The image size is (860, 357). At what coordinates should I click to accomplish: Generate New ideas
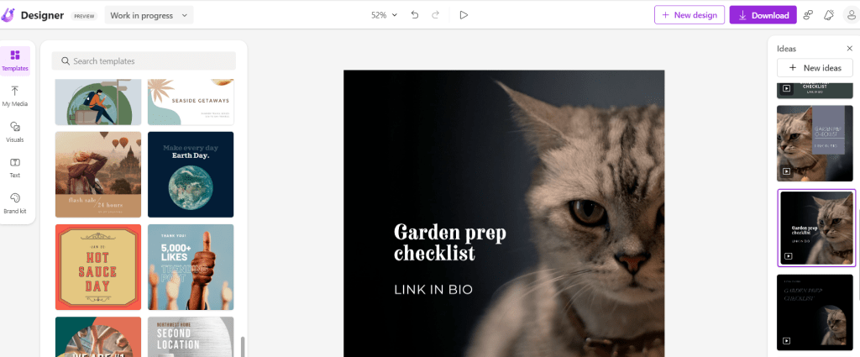click(815, 68)
